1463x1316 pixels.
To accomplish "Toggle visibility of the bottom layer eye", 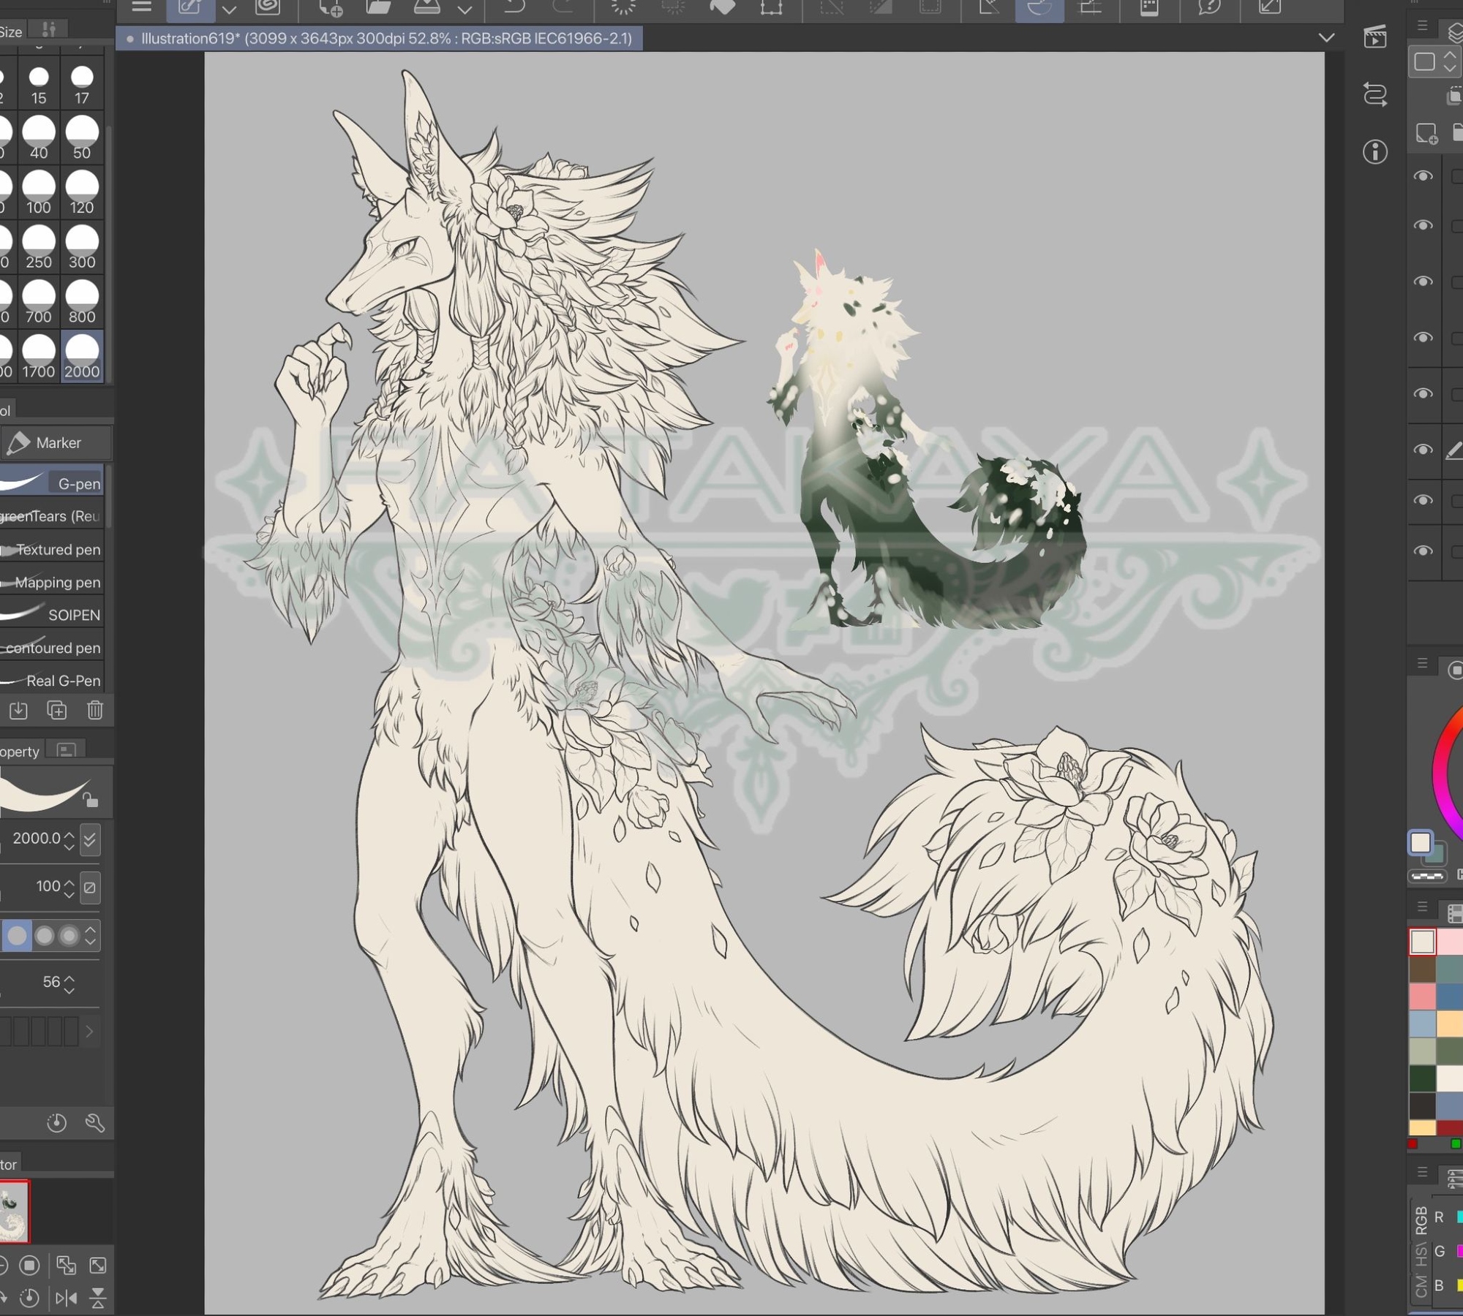I will 1423,551.
